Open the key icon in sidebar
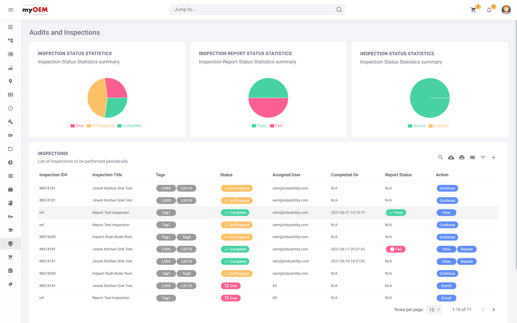Image resolution: width=517 pixels, height=323 pixels. pyautogui.click(x=10, y=217)
